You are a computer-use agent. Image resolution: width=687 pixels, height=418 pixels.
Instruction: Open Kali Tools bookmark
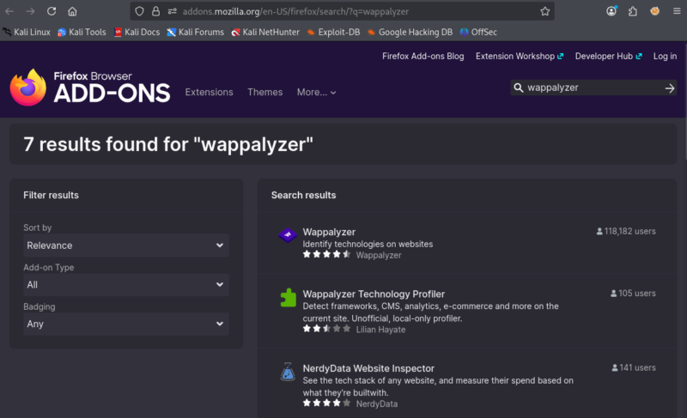click(x=82, y=32)
